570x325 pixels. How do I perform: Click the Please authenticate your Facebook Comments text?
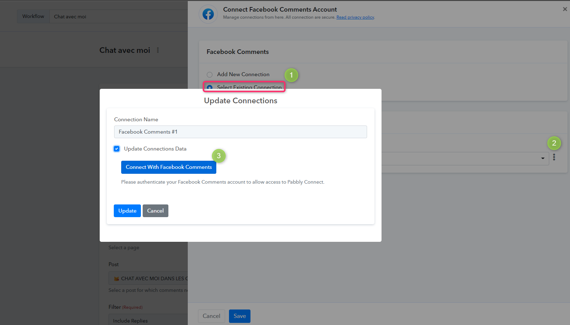(x=223, y=182)
